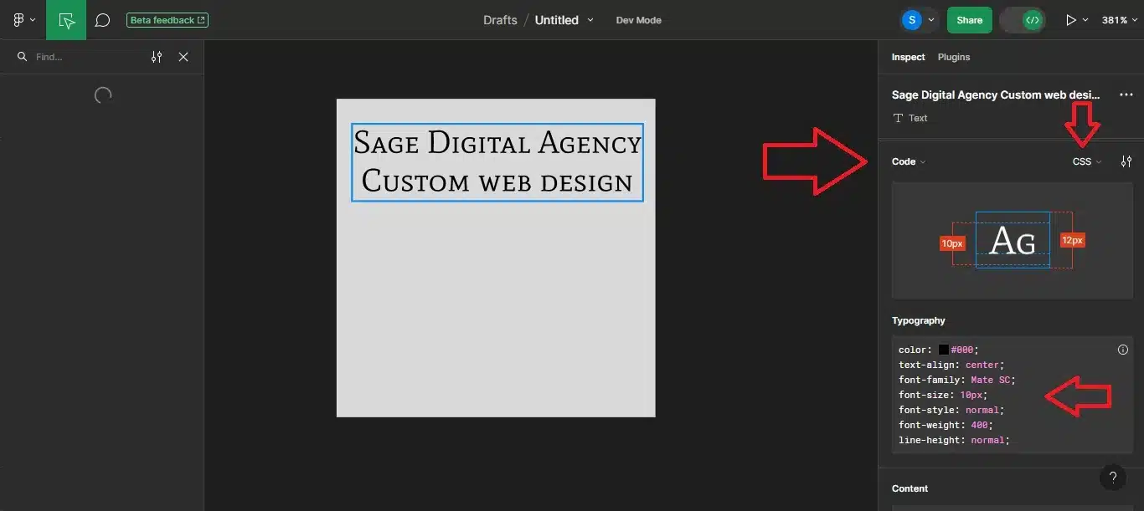Click the font-family: Mate SC line
The width and height of the screenshot is (1144, 511).
point(957,380)
